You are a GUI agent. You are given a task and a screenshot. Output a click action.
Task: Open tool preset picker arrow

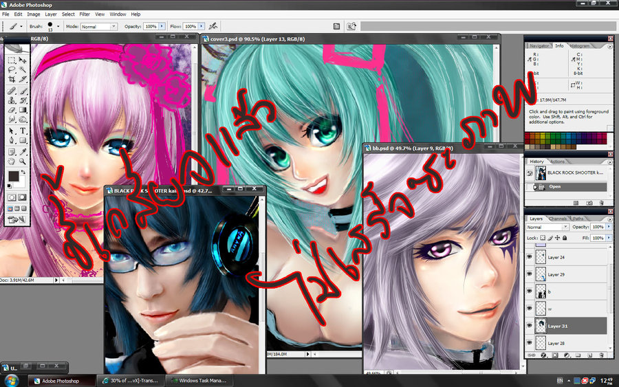[x=21, y=26]
